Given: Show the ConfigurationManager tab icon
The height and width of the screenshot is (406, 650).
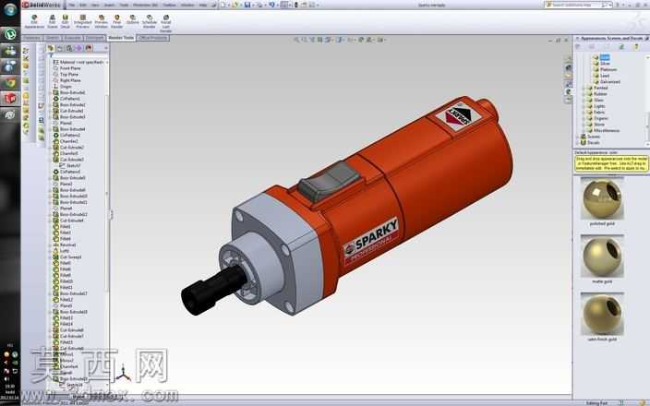Looking at the screenshot, I should (69, 49).
